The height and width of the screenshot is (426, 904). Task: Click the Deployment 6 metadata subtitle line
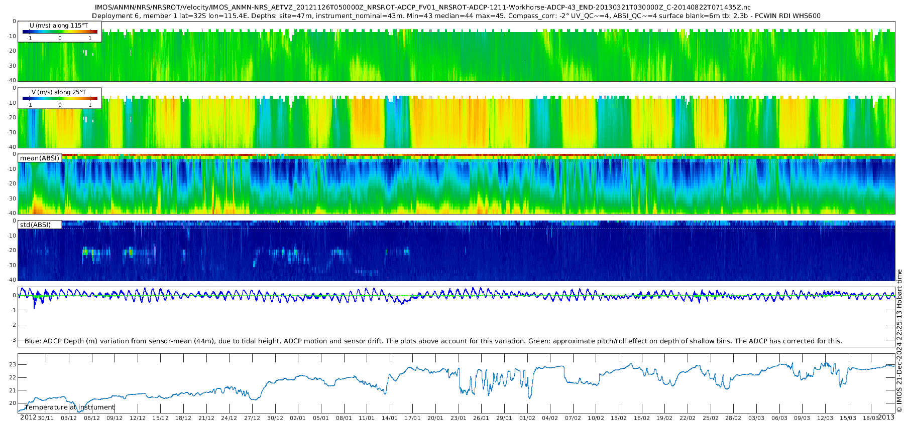coord(456,16)
